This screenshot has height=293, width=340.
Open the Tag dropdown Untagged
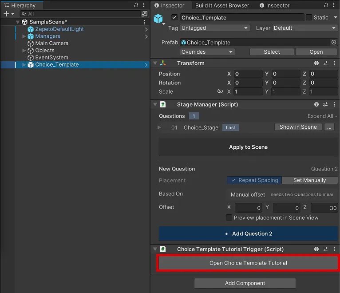(x=215, y=28)
